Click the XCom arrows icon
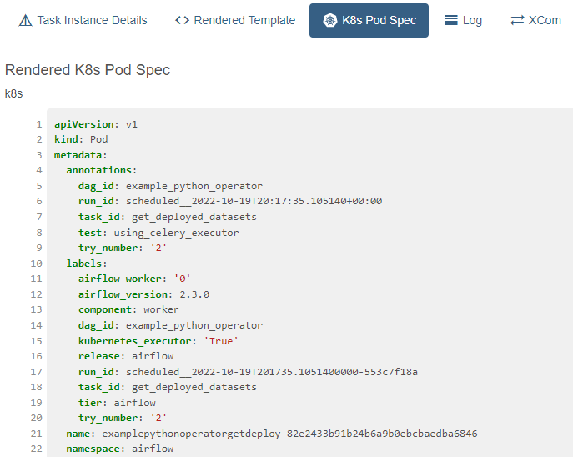573x457 pixels. coord(517,20)
